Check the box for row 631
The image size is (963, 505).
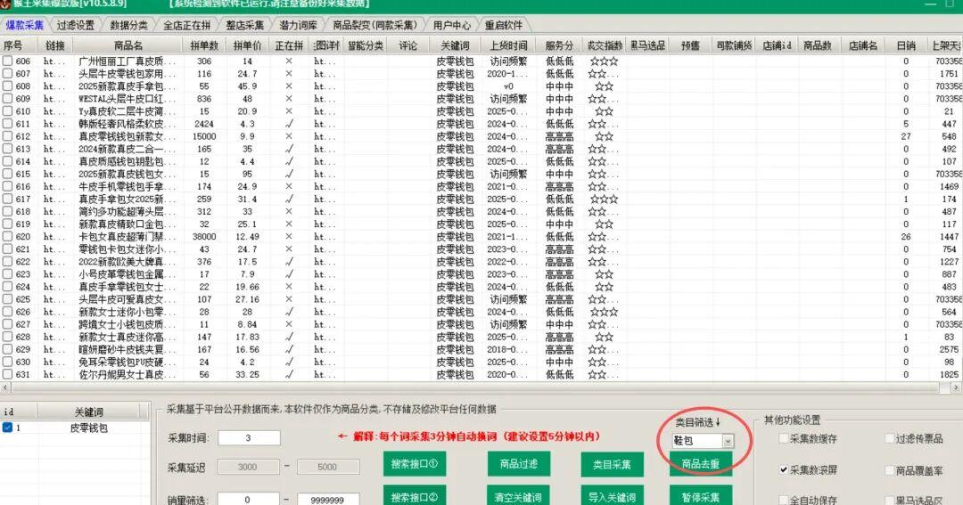(7, 374)
